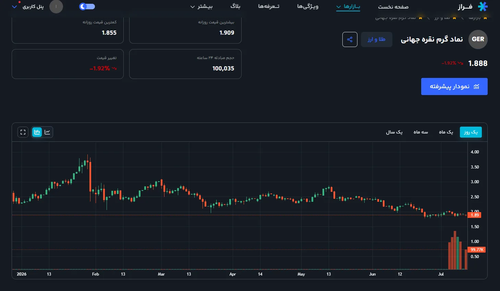Click the نمودار پیشرفته button
Screen dimensions: 500x291
click(454, 86)
